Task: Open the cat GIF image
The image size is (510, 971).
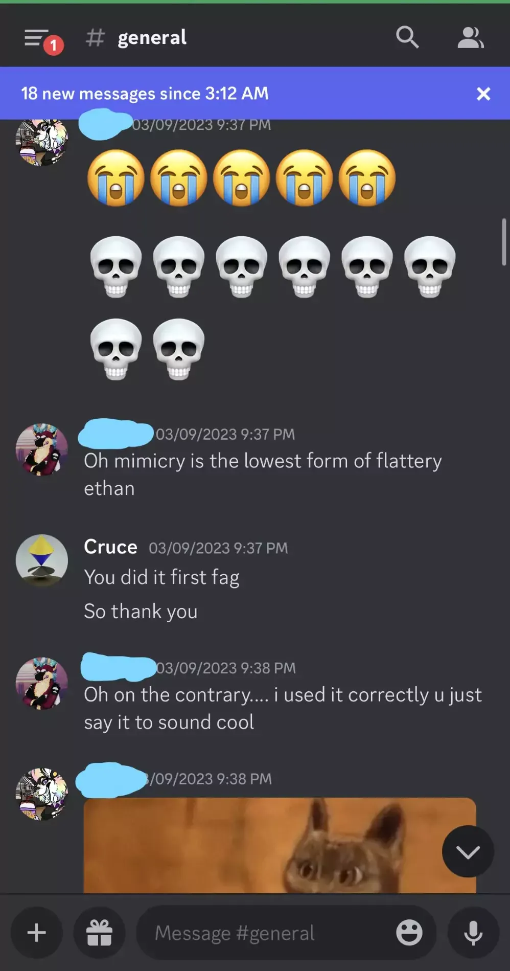Action: (x=280, y=846)
